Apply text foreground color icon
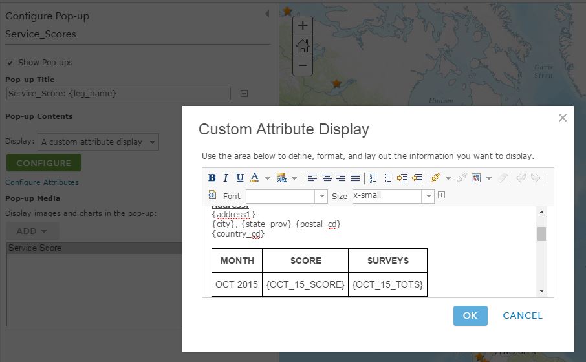Viewport: 586px width, 362px height. coord(254,178)
